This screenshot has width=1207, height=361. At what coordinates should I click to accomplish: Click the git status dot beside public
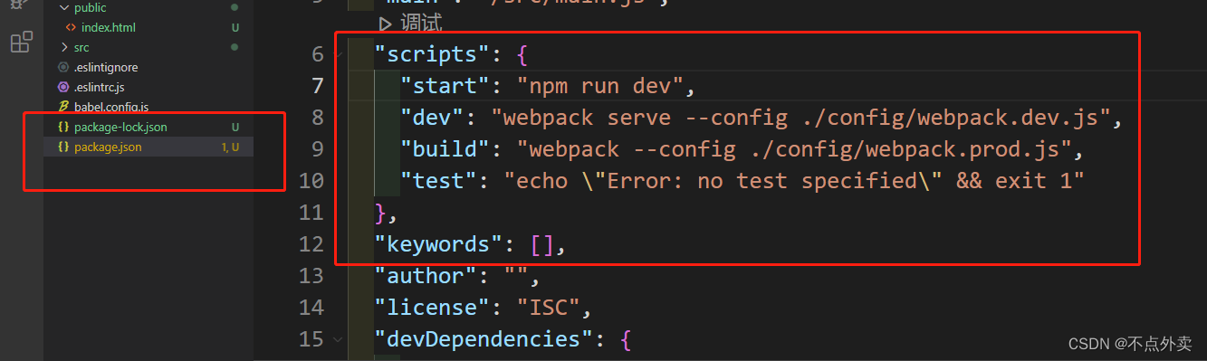[235, 8]
